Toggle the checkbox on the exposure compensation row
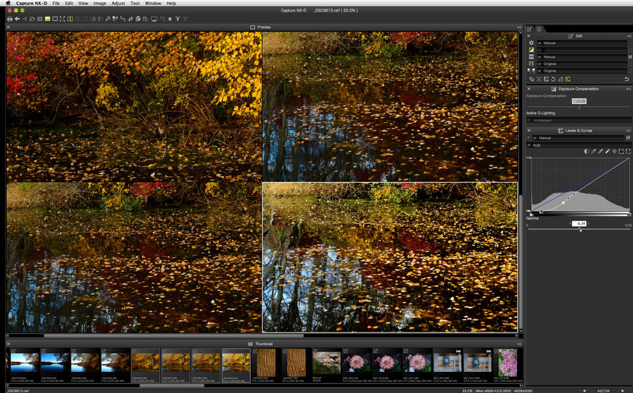Image resolution: width=633 pixels, height=393 pixels. click(630, 50)
